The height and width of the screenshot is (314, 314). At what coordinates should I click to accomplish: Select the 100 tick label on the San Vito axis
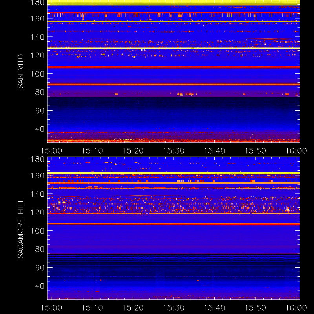pos(37,74)
